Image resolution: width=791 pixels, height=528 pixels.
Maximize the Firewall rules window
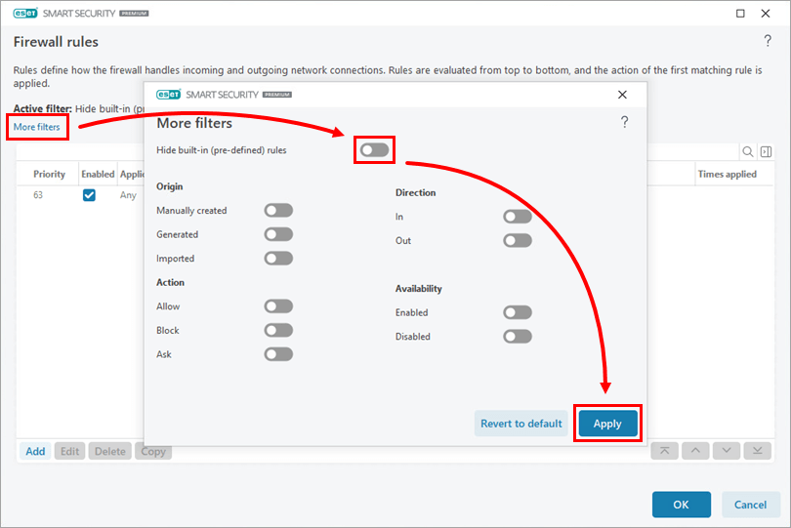click(x=740, y=14)
